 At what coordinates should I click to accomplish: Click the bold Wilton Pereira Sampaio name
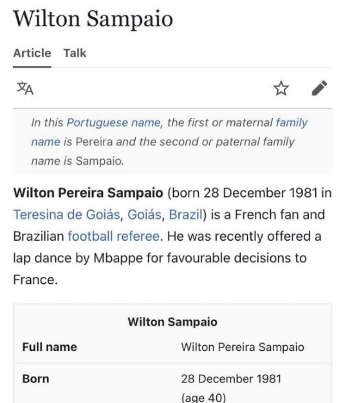point(88,192)
